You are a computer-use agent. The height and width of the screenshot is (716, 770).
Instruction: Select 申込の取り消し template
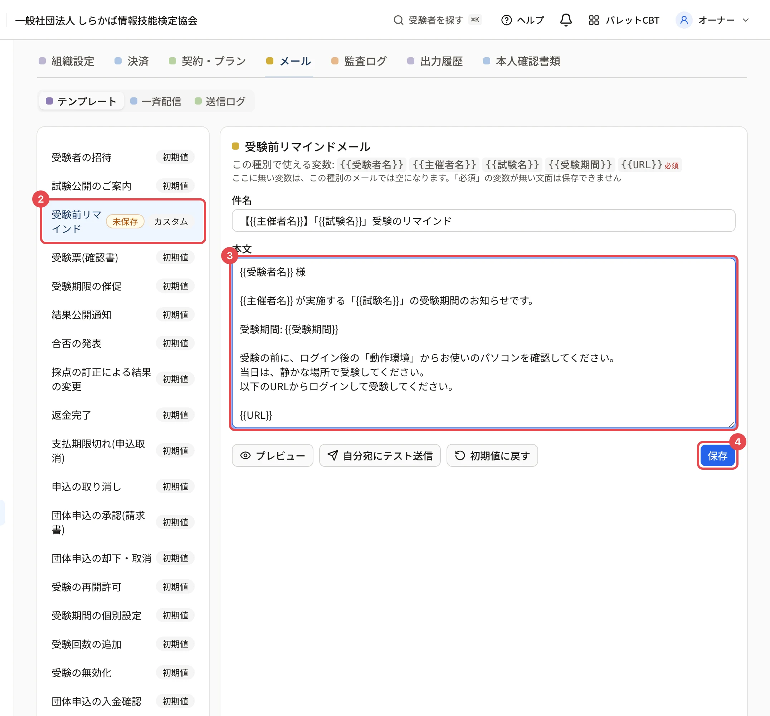click(123, 487)
